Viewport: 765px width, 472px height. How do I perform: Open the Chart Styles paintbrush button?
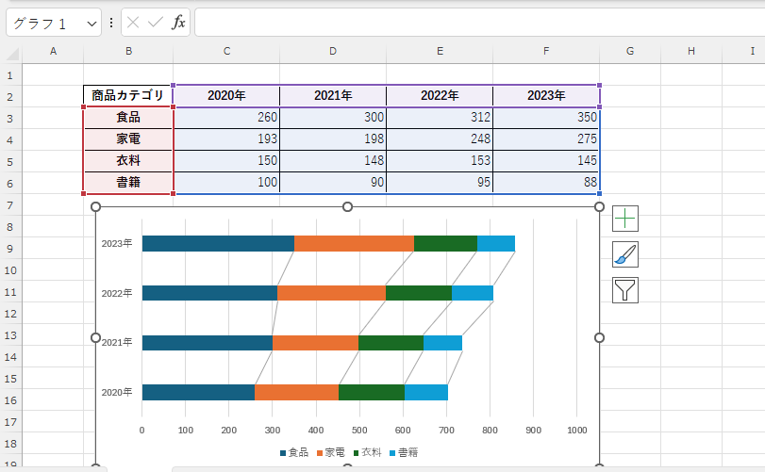(x=625, y=254)
